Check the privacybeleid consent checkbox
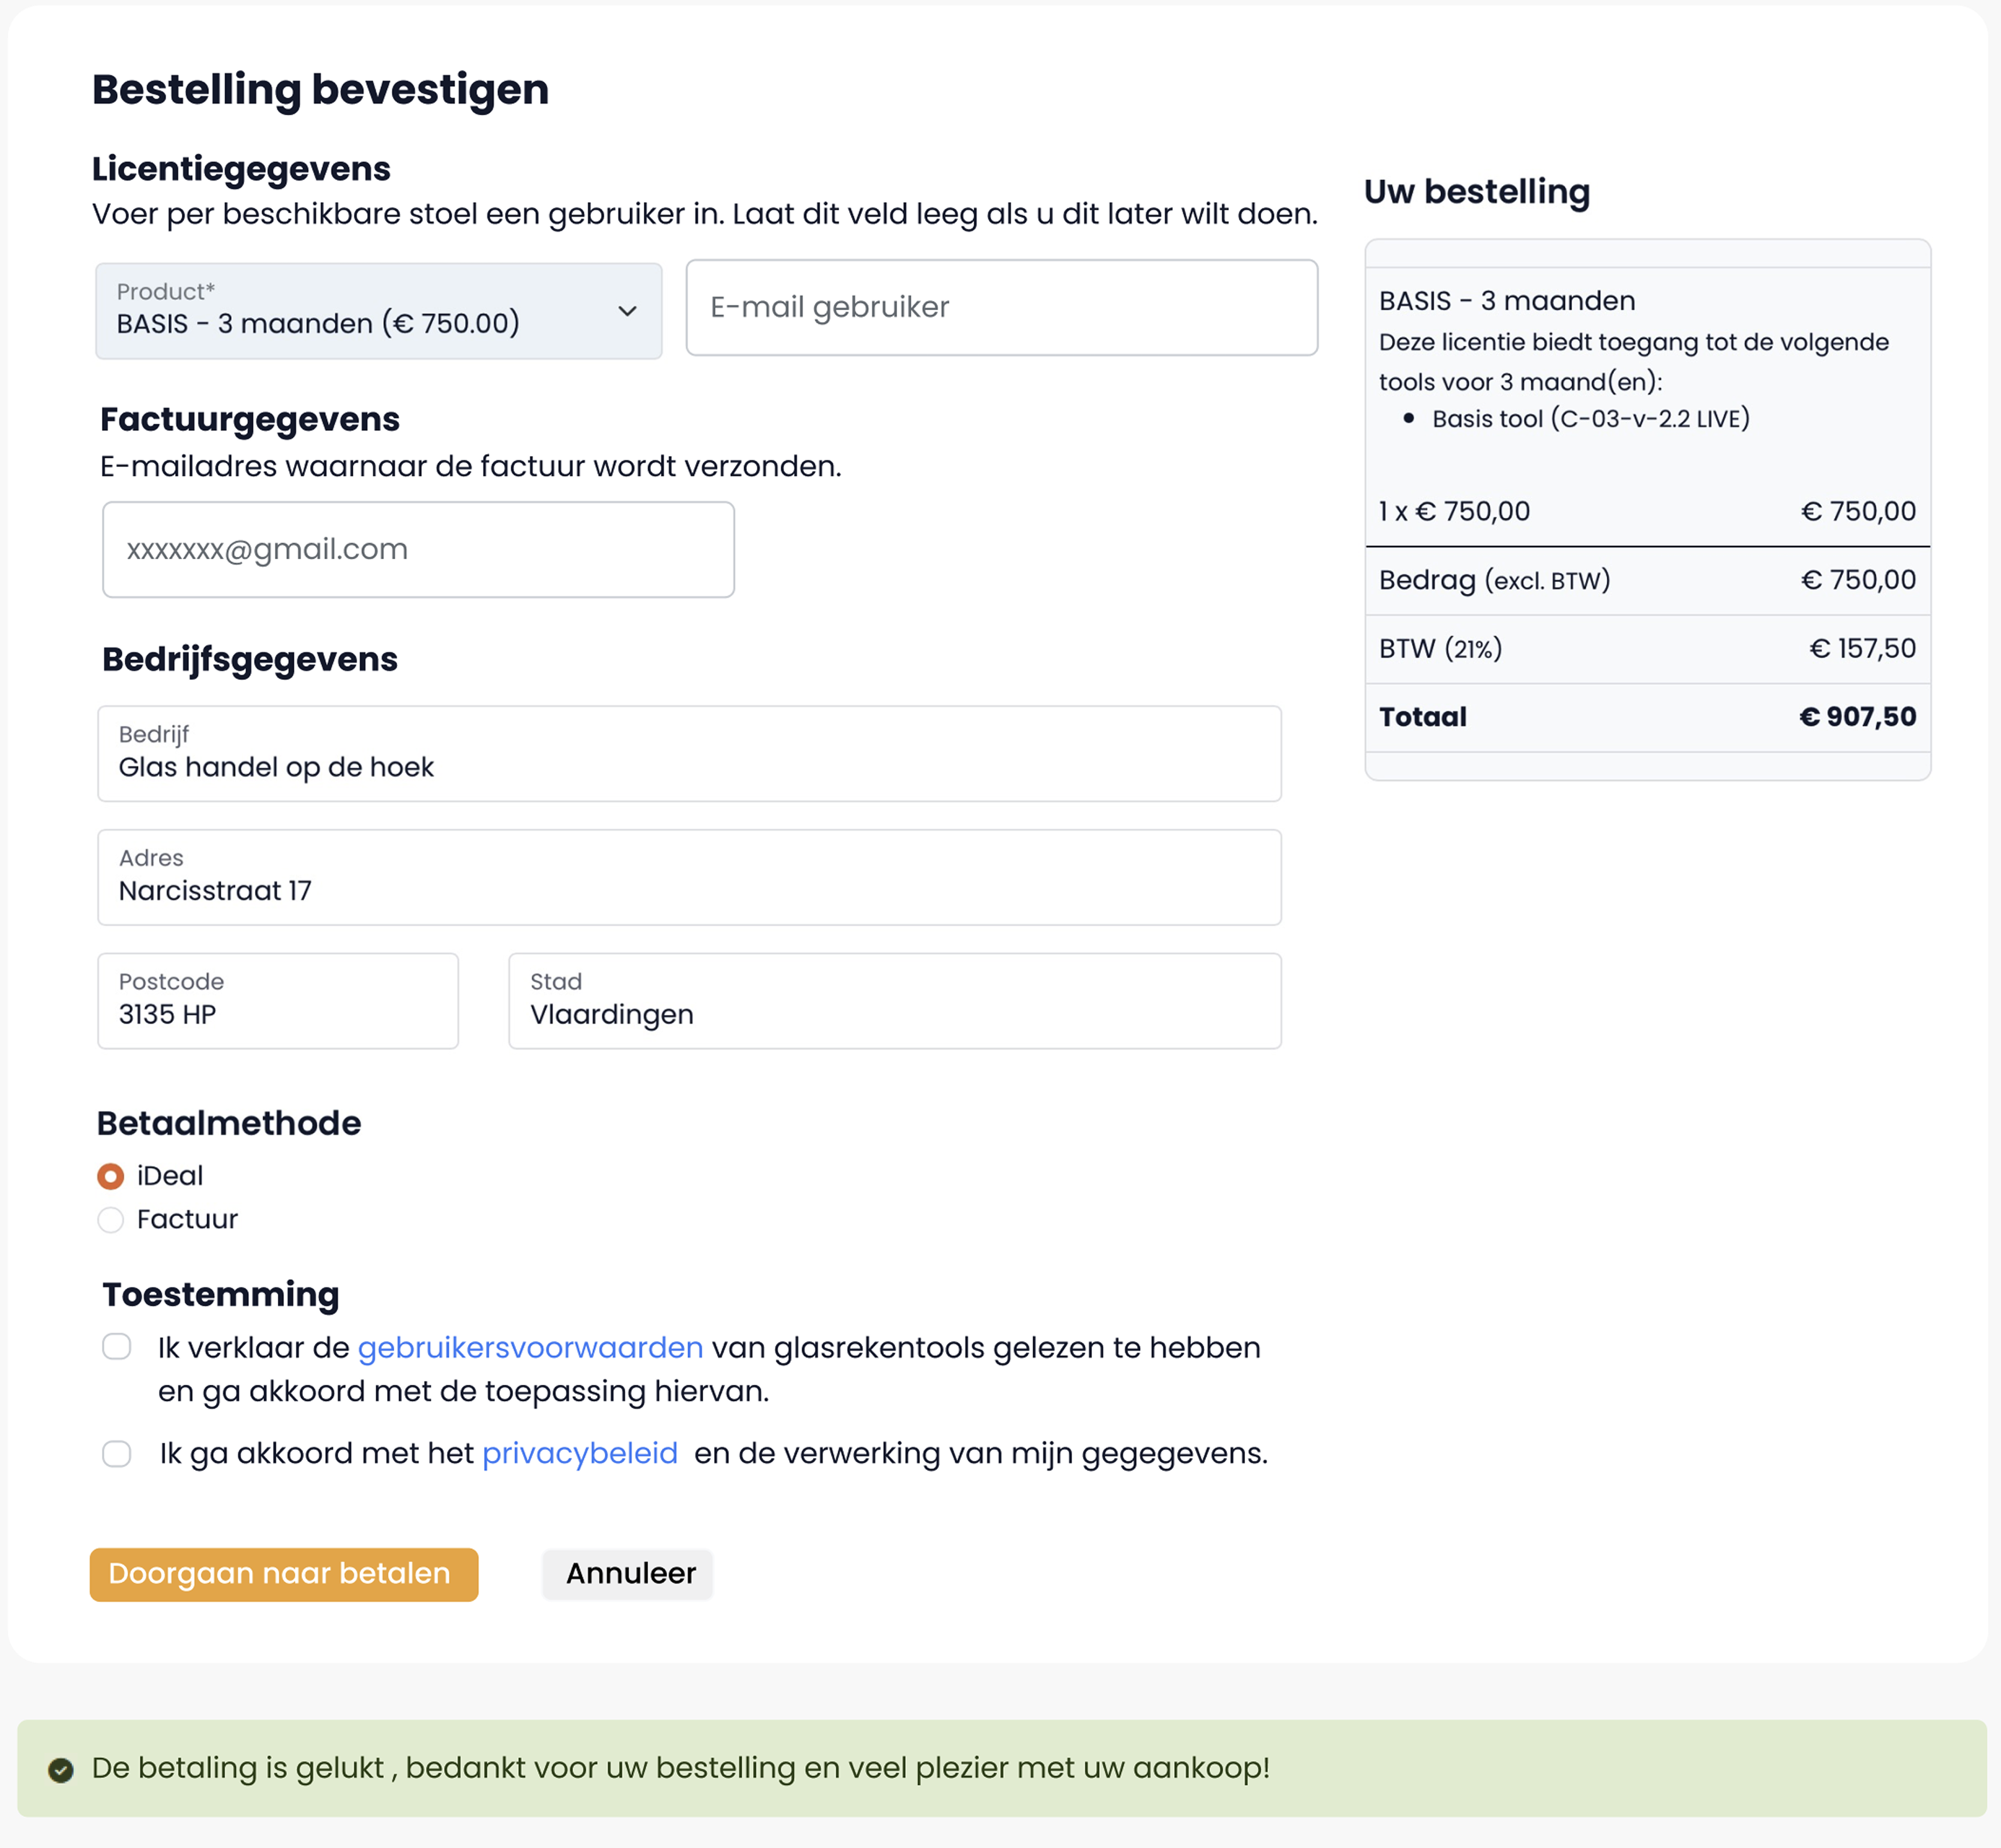Image resolution: width=2001 pixels, height=1848 pixels. (x=117, y=1453)
